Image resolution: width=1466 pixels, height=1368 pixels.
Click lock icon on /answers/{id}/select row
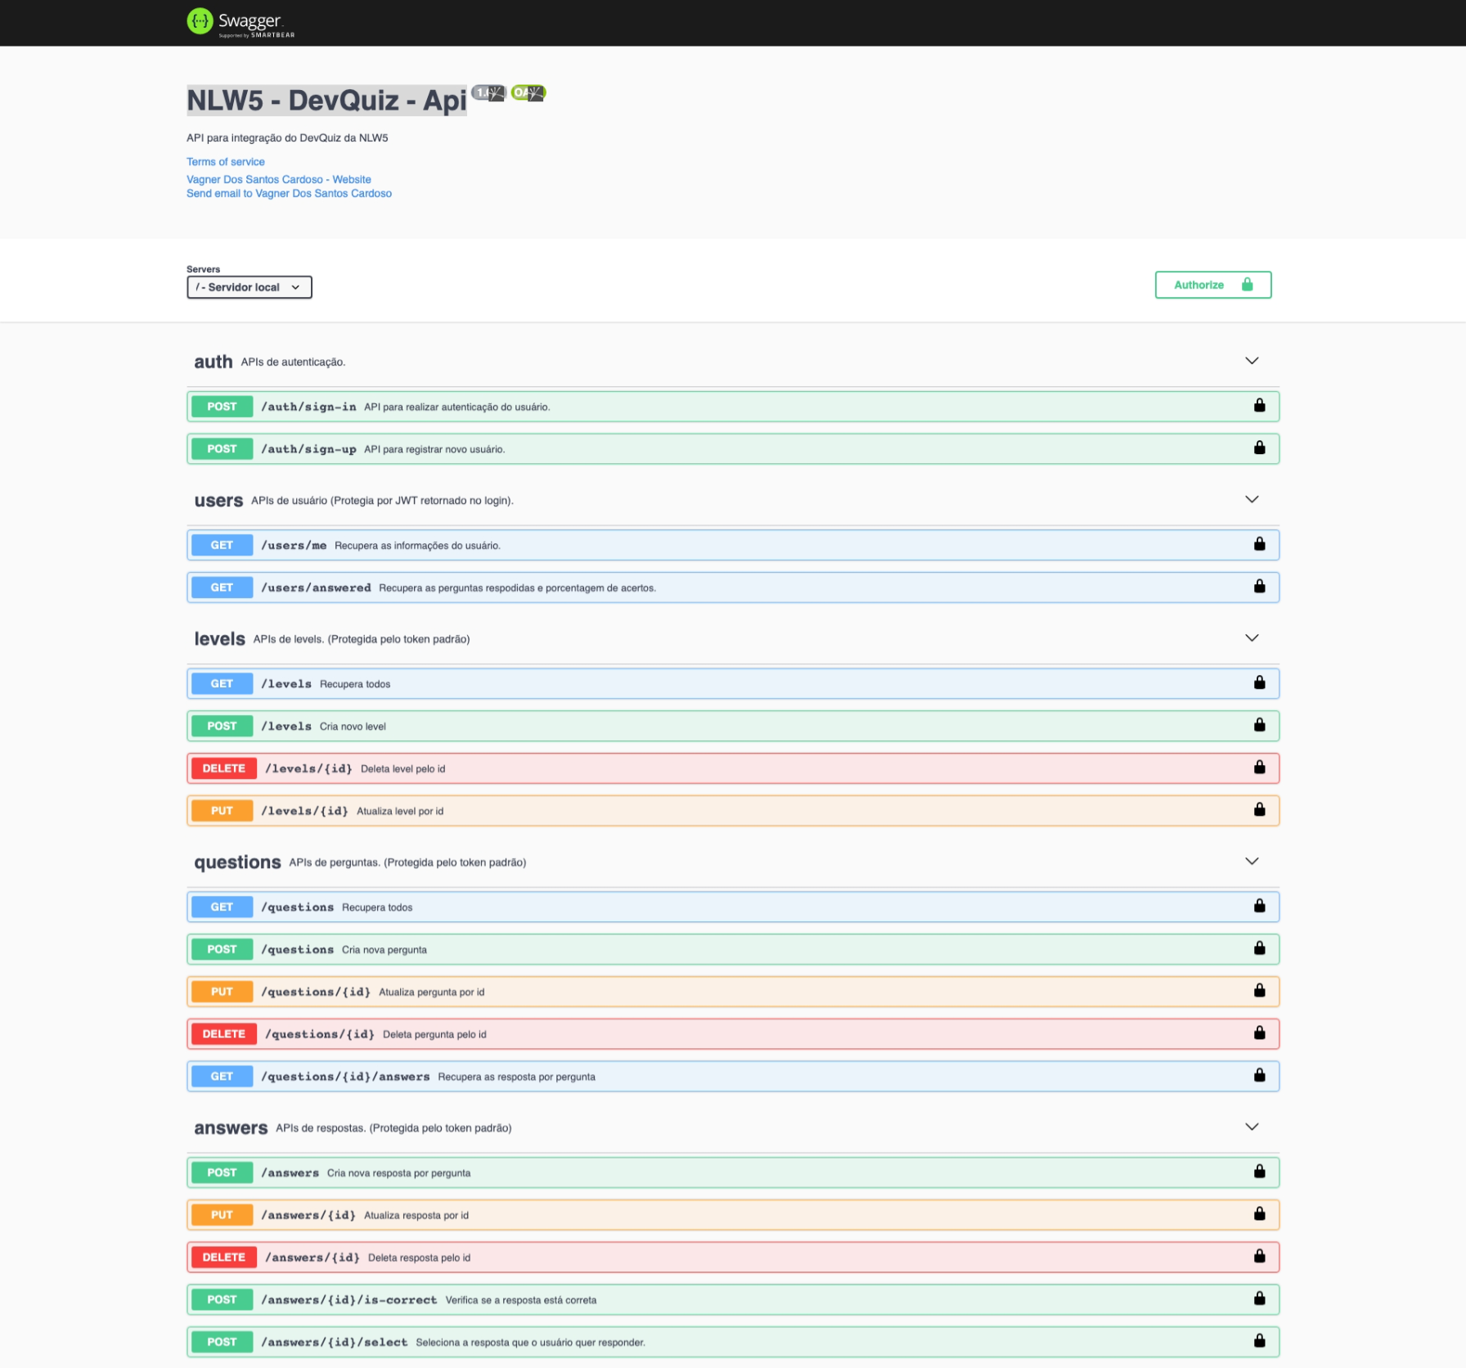(x=1260, y=1341)
